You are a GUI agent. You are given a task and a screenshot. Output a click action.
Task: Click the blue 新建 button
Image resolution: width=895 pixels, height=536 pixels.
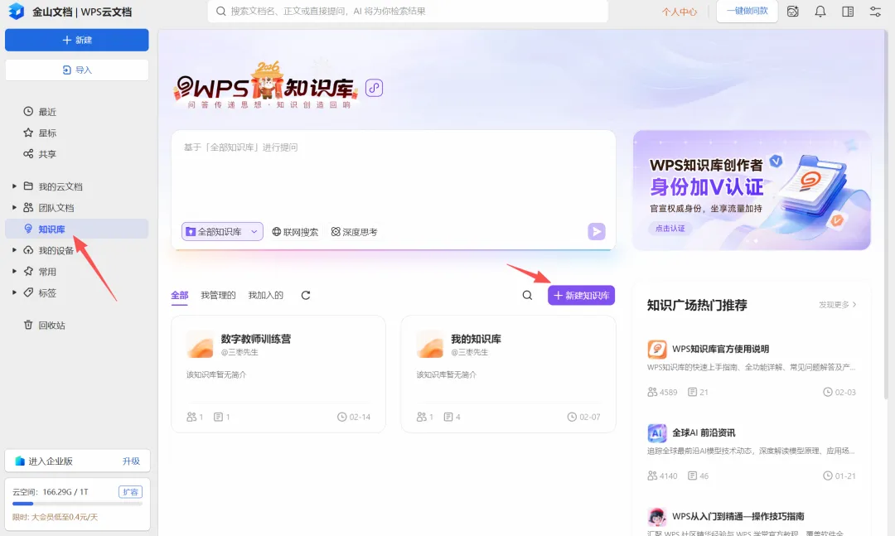coord(76,40)
